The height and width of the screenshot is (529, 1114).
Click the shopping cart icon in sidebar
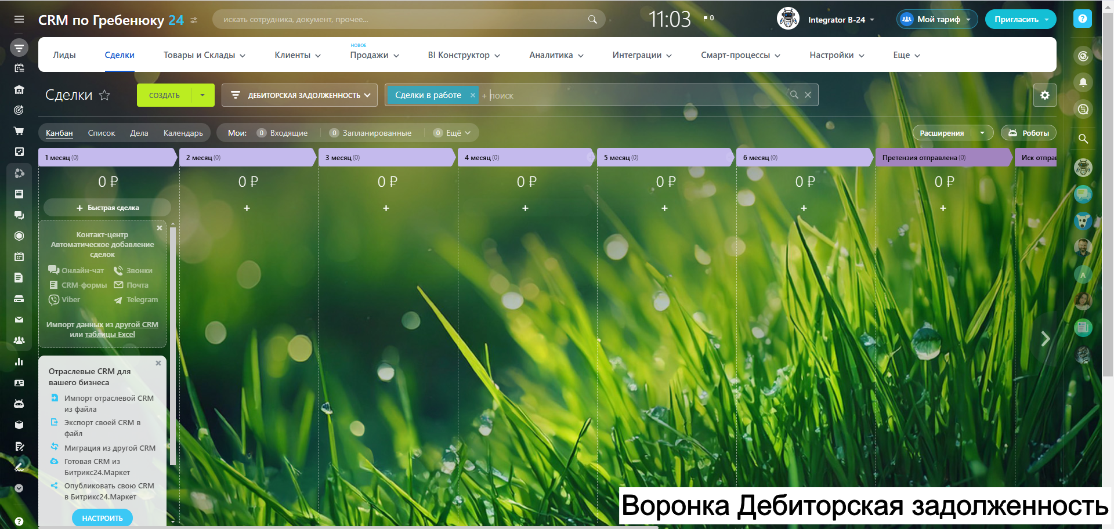click(19, 131)
